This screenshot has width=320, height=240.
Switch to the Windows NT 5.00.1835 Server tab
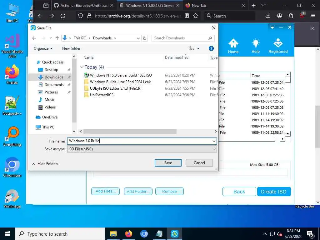click(x=150, y=6)
